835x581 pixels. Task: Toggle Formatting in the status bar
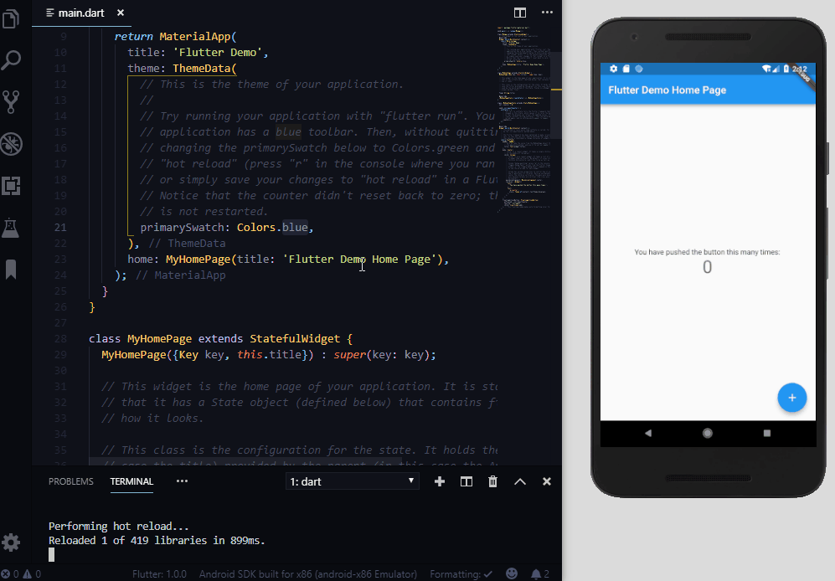(x=461, y=574)
